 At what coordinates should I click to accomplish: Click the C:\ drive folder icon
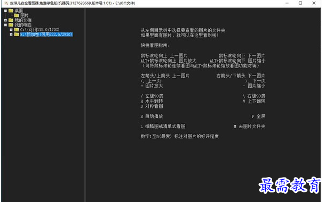(17, 30)
